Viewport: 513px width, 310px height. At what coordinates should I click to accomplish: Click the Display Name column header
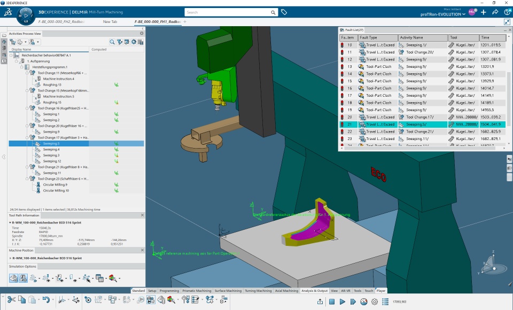pyautogui.click(x=49, y=49)
